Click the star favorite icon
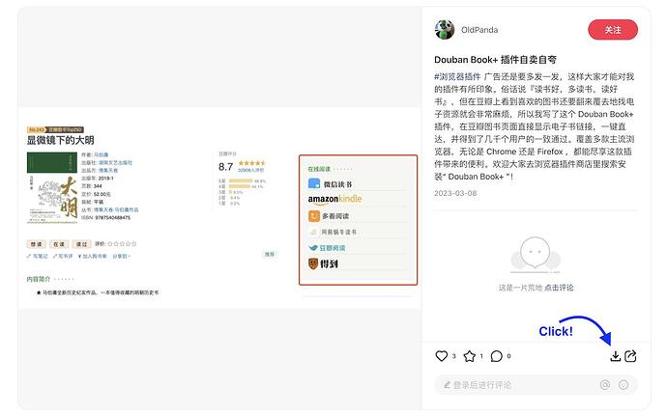This screenshot has width=667, height=416. (470, 356)
